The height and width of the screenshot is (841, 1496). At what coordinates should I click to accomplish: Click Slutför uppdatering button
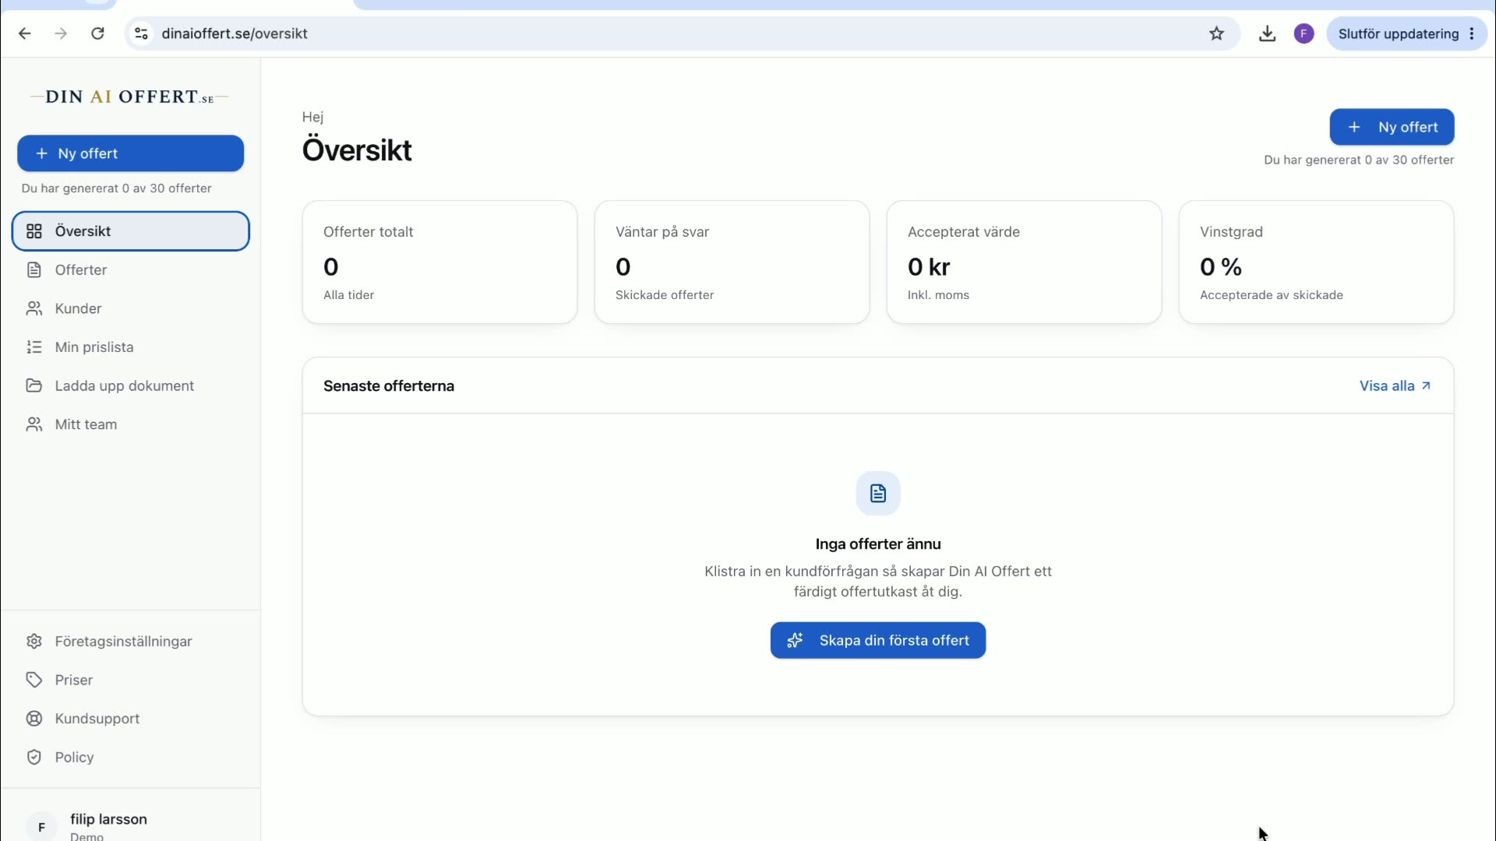coord(1406,33)
